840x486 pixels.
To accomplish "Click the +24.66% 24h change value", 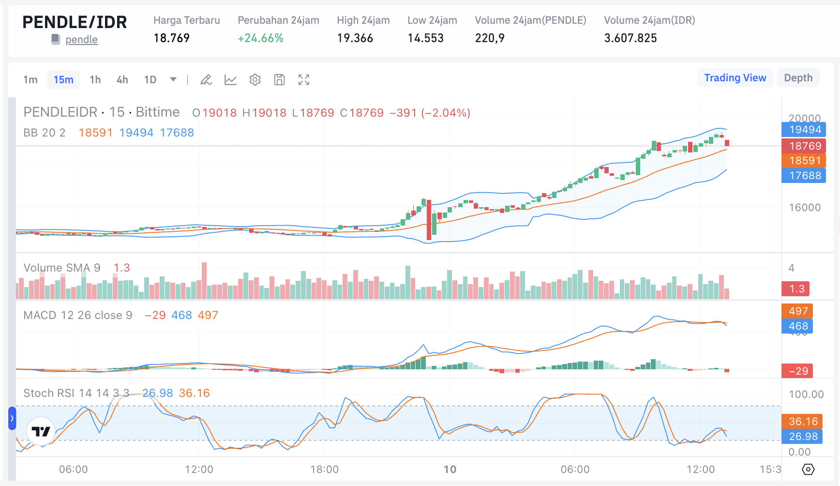I will click(260, 38).
